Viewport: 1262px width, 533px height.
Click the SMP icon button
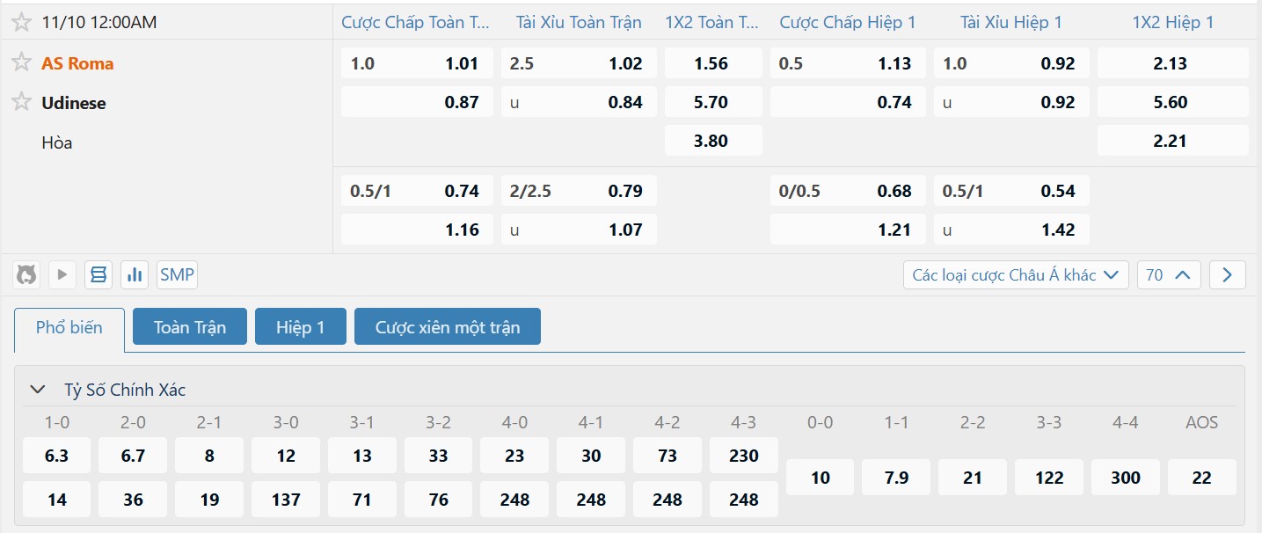(x=177, y=275)
